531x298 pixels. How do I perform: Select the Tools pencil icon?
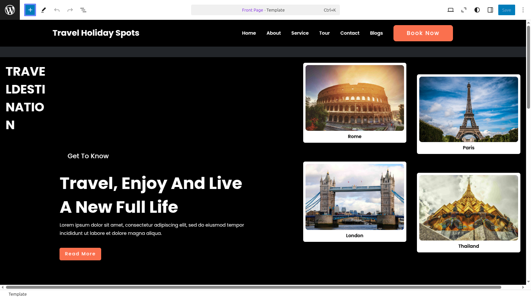(x=43, y=10)
